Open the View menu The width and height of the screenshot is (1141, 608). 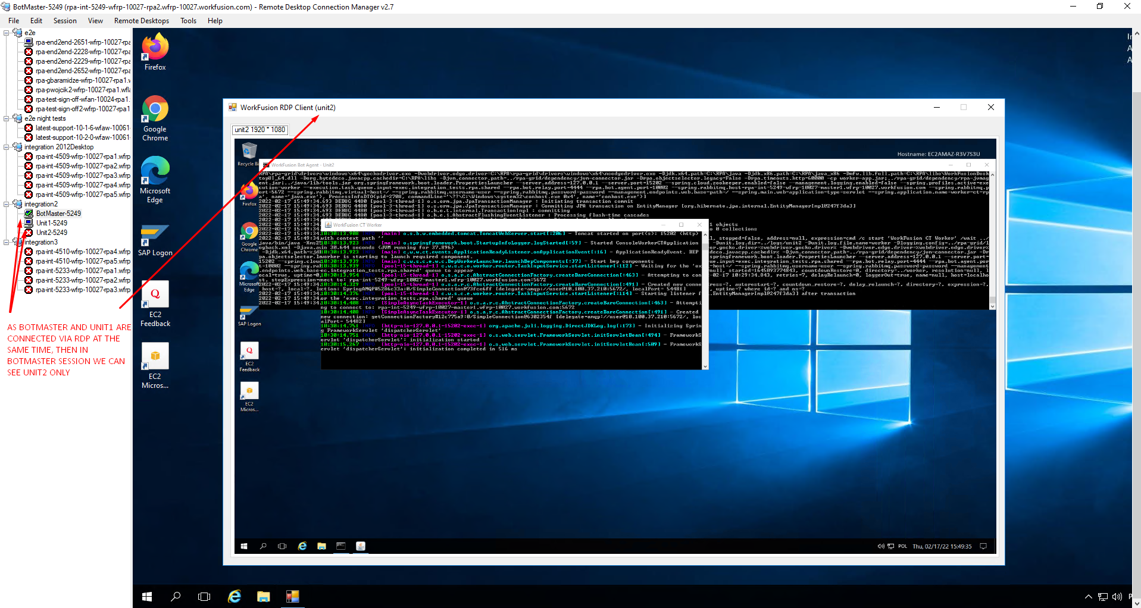point(95,21)
